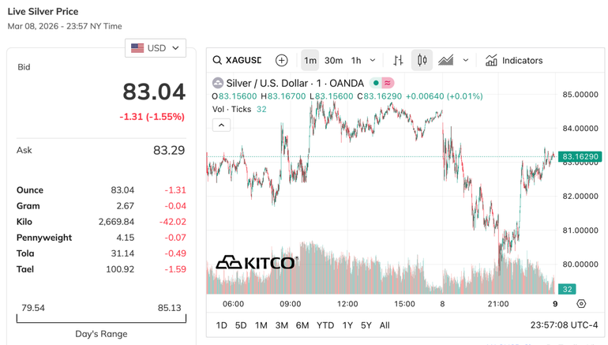This screenshot has height=345, width=608.
Task: Click the Day's Range bar
Action: (101, 319)
